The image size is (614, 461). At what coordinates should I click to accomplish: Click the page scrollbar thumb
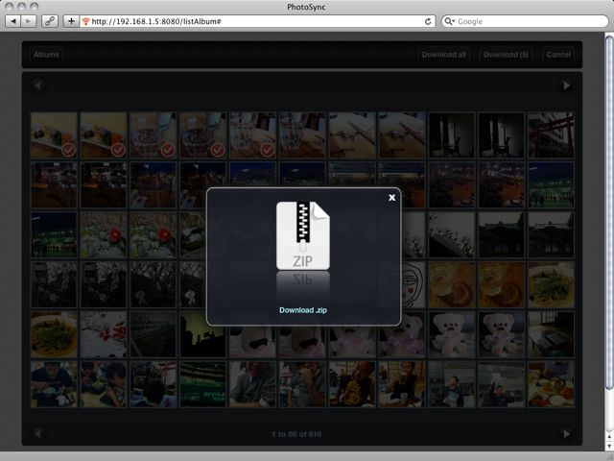tap(609, 211)
